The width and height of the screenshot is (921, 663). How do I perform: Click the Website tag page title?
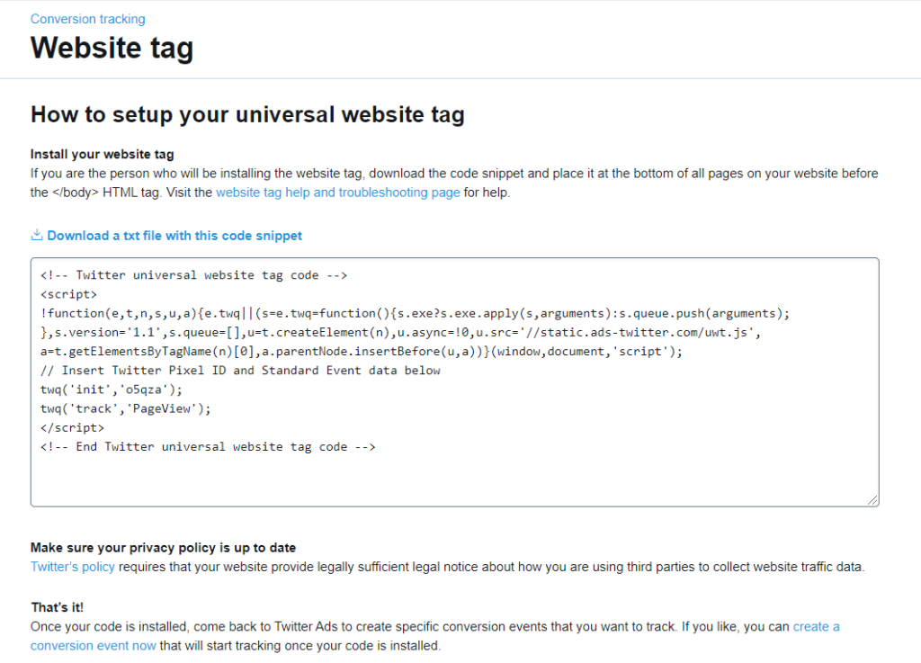point(112,48)
